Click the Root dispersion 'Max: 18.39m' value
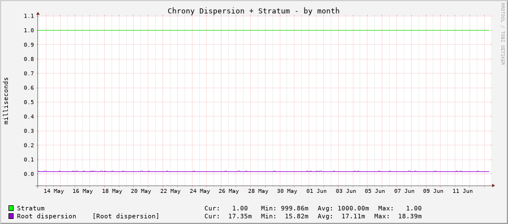The height and width of the screenshot is (224, 508). pyautogui.click(x=398, y=216)
